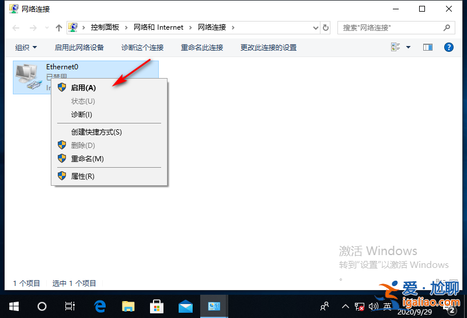
Task: Click the Cortana circle icon
Action: 41,306
